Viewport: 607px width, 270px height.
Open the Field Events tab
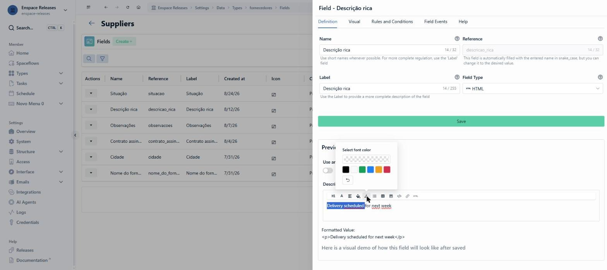click(436, 22)
